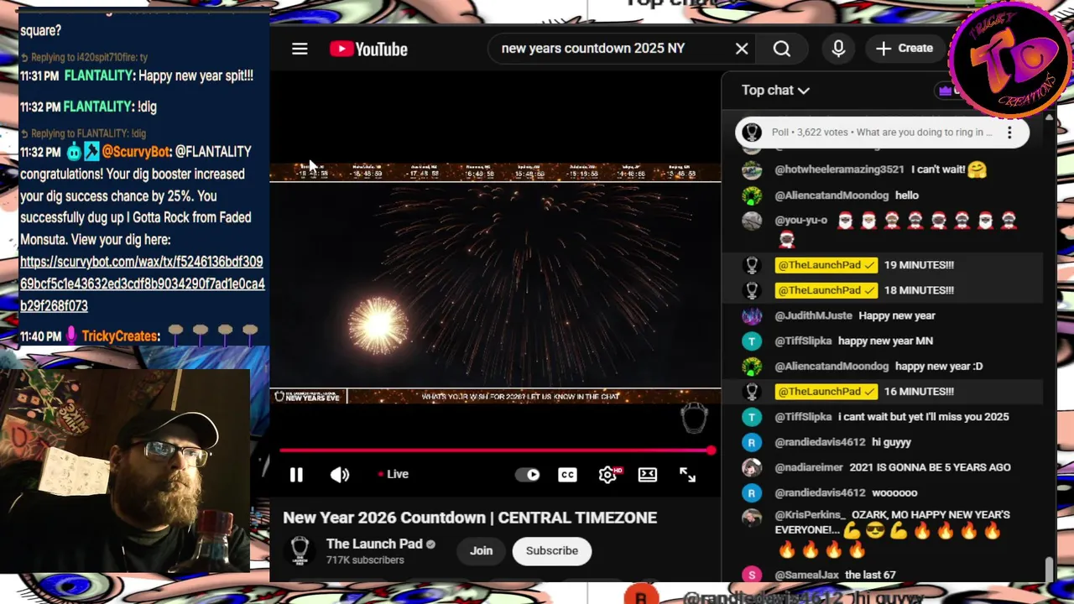Screen dimensions: 1074x604
Task: Expand the Top chat dropdown
Action: point(775,91)
